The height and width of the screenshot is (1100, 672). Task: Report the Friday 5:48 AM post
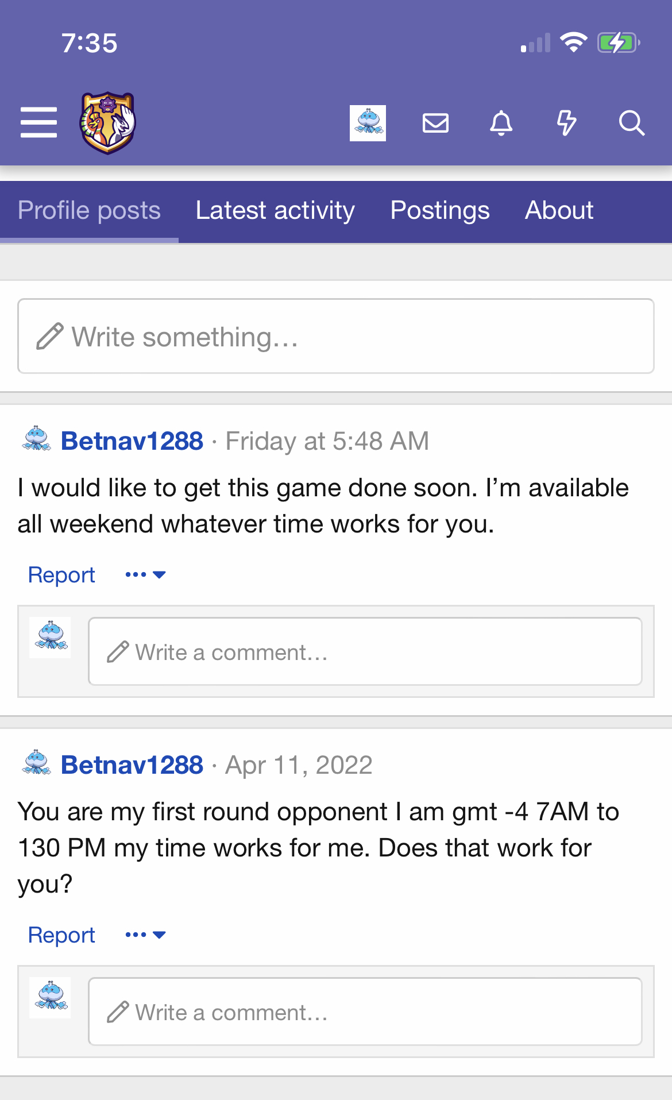[61, 575]
